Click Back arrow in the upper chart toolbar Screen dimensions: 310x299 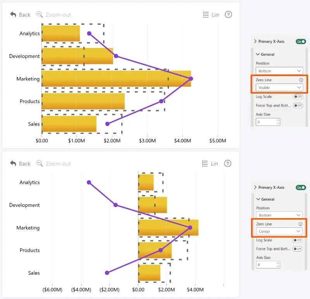coord(13,15)
